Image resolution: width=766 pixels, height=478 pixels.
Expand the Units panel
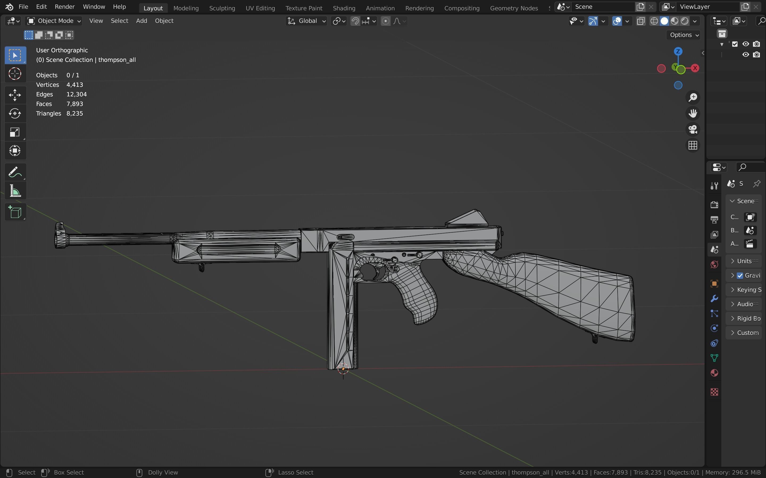click(x=744, y=261)
